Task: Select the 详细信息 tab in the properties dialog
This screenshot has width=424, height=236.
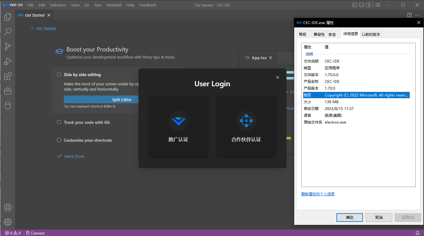Action: click(351, 34)
